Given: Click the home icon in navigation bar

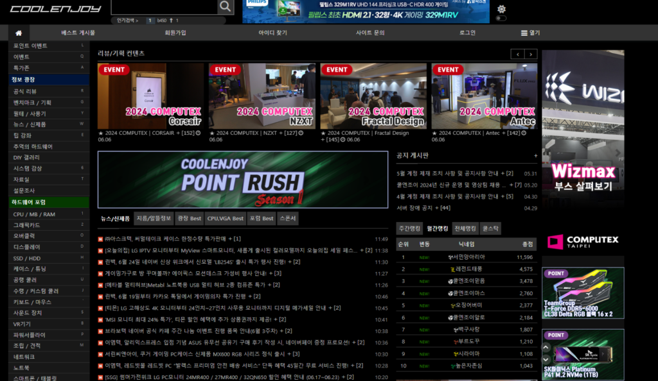Looking at the screenshot, I should point(18,33).
